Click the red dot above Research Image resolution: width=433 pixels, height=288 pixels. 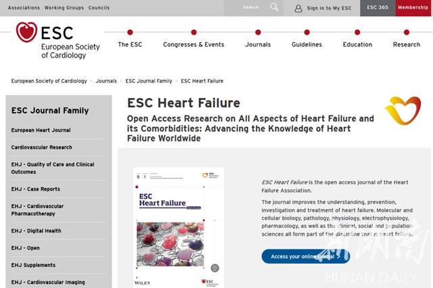pos(406,32)
